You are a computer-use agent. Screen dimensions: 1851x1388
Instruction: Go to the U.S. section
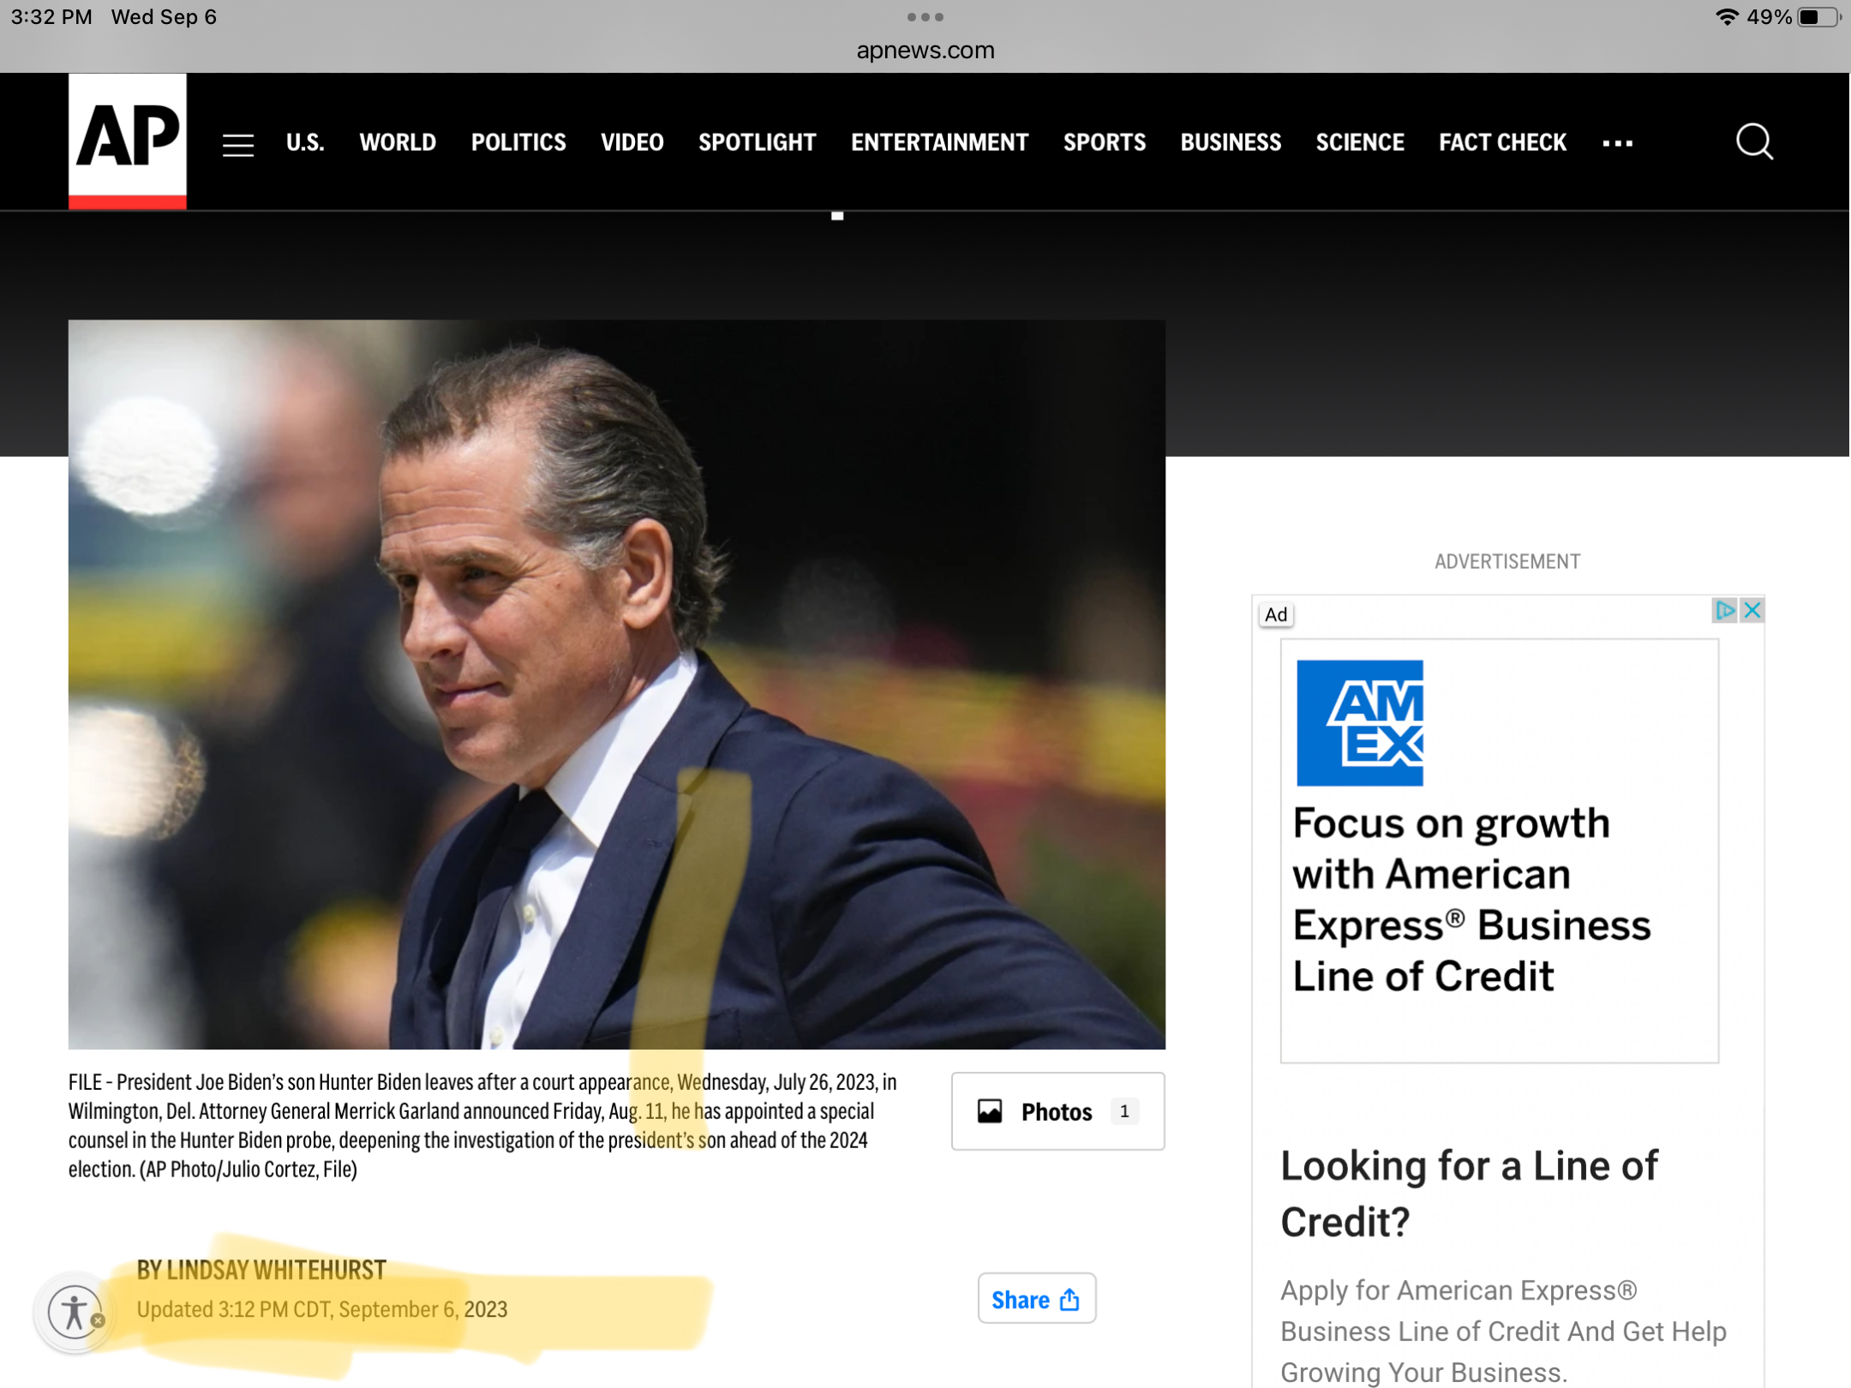[305, 142]
